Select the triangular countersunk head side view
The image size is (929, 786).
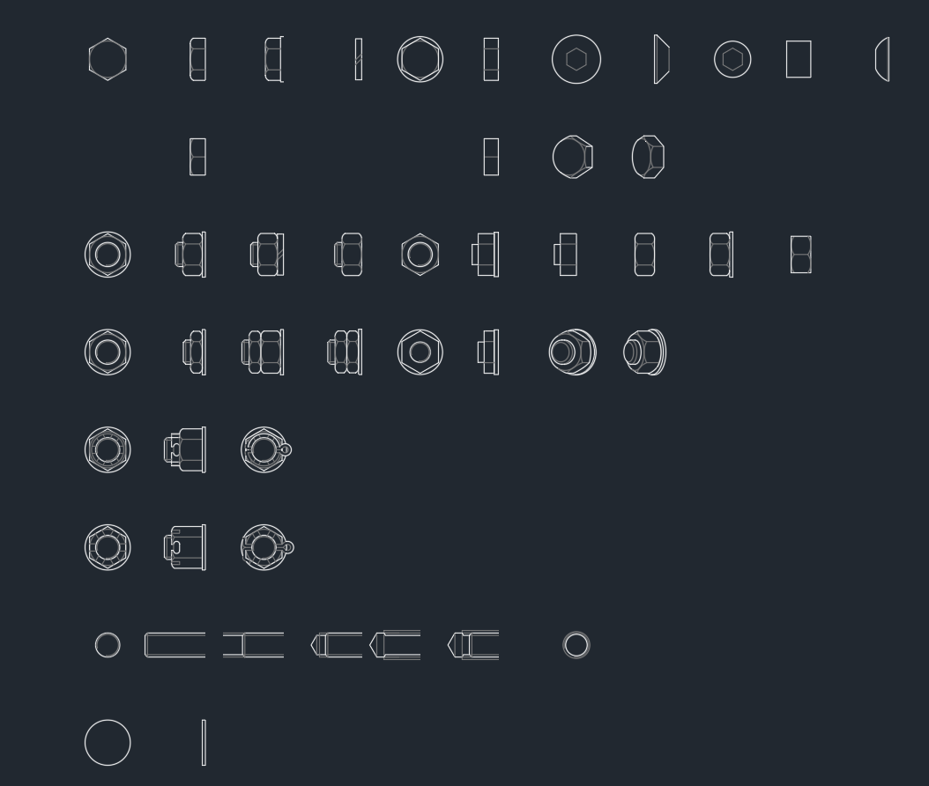click(x=662, y=59)
